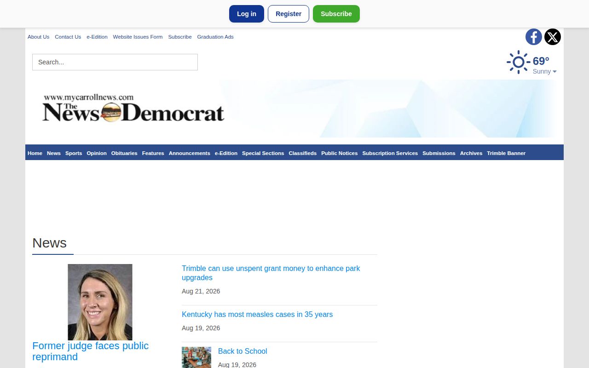Open the Facebook page icon
The image size is (589, 368).
coord(534,37)
